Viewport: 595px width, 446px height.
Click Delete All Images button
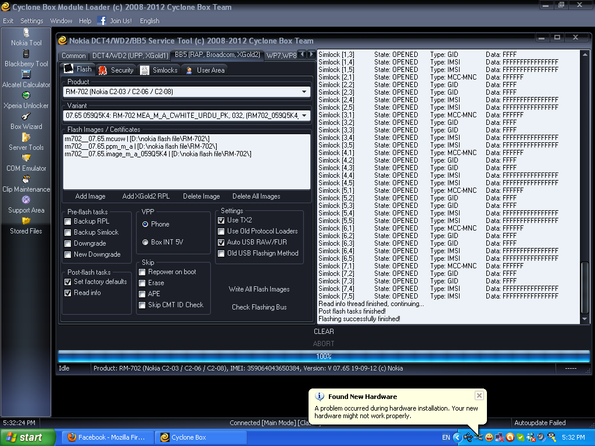[256, 196]
